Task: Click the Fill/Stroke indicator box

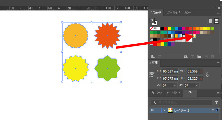Action: coord(153,21)
